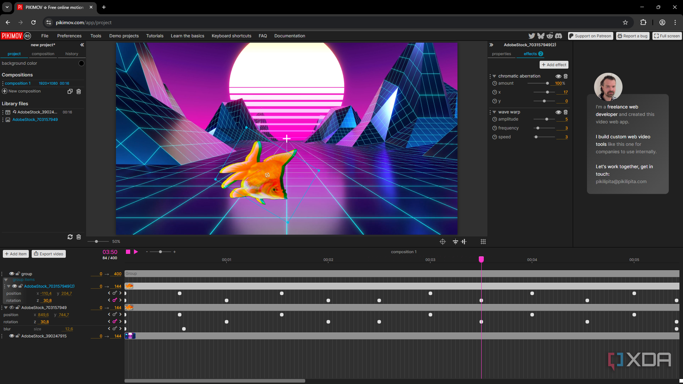Delete the wave warp effect
Image resolution: width=683 pixels, height=384 pixels.
pyautogui.click(x=566, y=112)
